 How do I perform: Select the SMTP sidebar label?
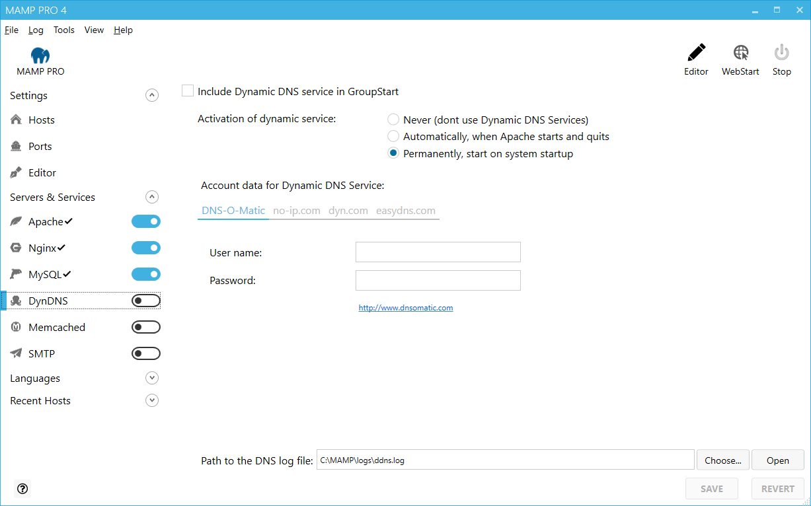pos(42,353)
